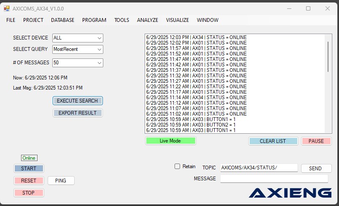The width and height of the screenshot is (339, 206).
Task: Click the SEND button
Action: (316, 168)
